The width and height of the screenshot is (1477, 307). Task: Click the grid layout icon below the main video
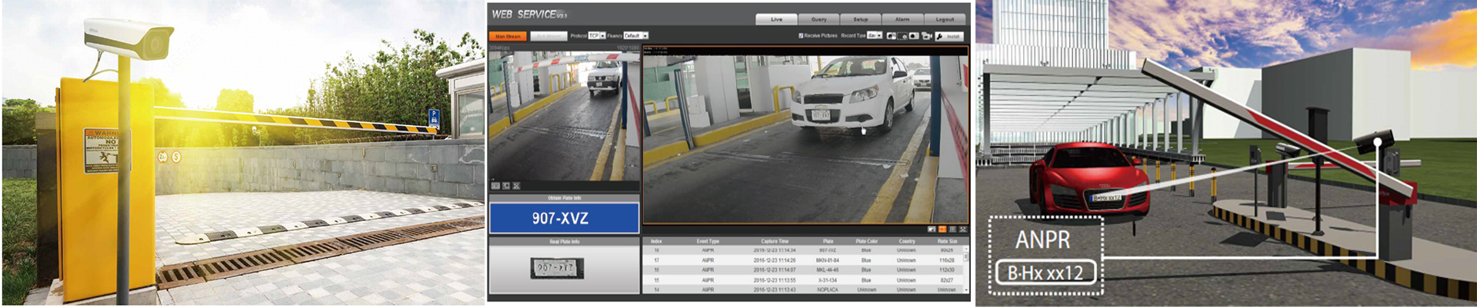[x=952, y=229]
